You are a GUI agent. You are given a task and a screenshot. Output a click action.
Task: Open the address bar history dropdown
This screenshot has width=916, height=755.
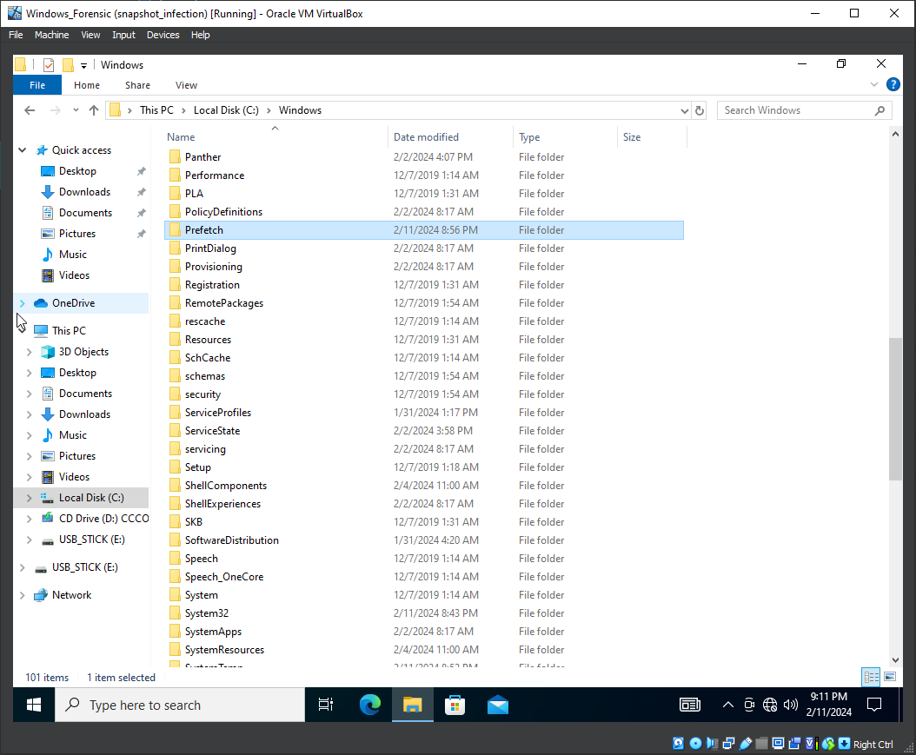point(684,110)
